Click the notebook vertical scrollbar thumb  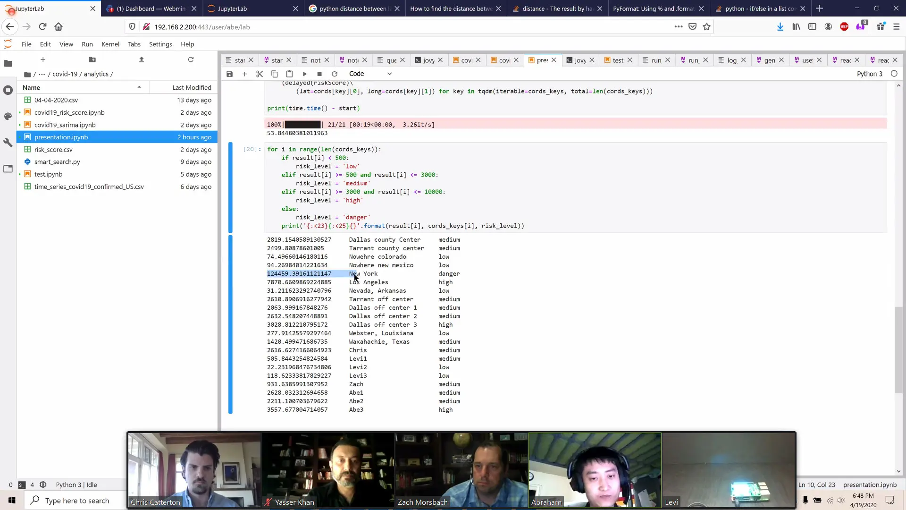[898, 349]
